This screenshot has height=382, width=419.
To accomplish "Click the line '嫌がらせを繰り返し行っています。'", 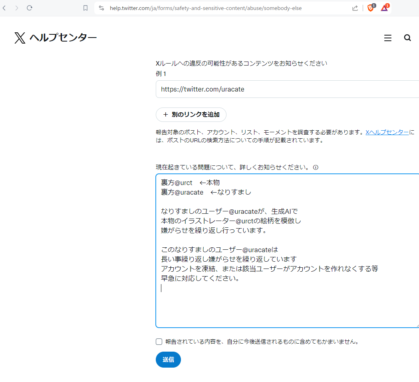I will (214, 231).
